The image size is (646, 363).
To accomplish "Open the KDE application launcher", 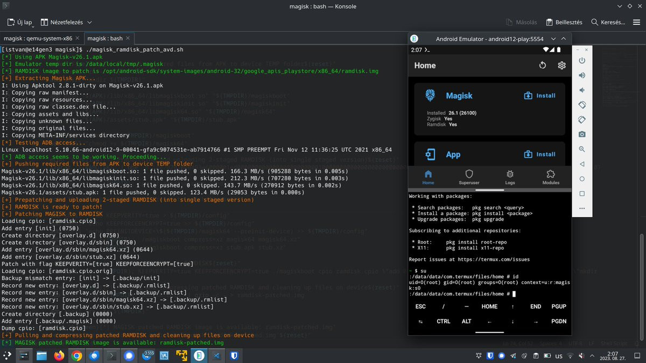I will 8,355.
